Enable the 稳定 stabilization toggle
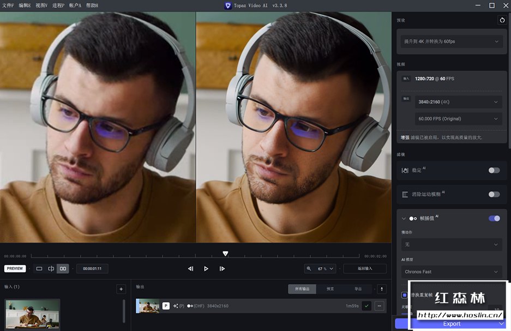The image size is (511, 331). coord(494,170)
